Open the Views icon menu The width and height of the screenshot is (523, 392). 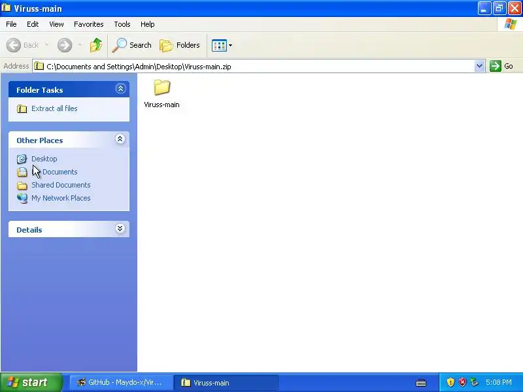[x=222, y=45]
